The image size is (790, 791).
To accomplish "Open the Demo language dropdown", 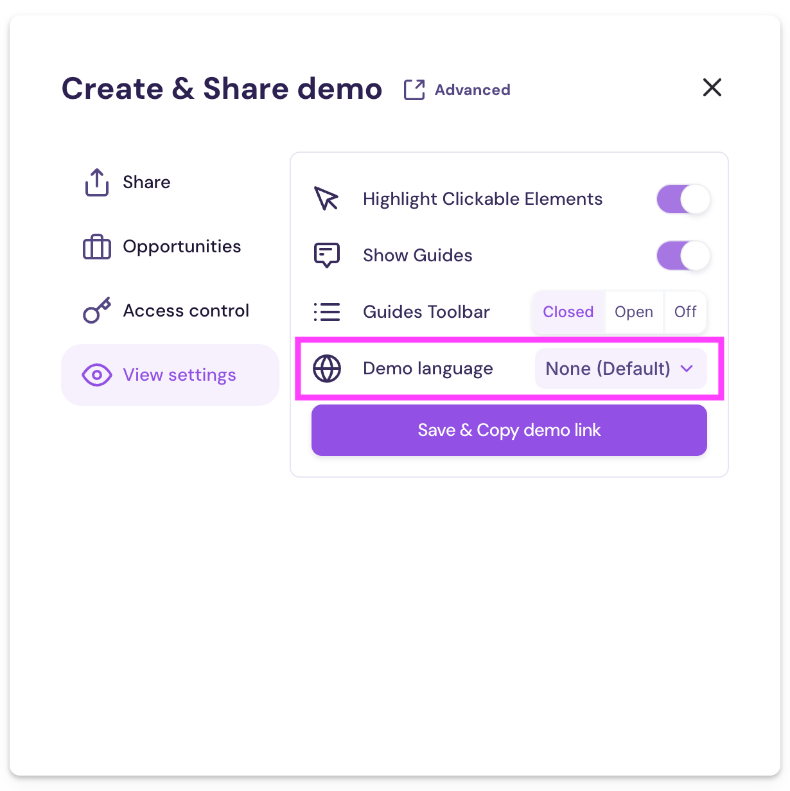I will coord(620,369).
